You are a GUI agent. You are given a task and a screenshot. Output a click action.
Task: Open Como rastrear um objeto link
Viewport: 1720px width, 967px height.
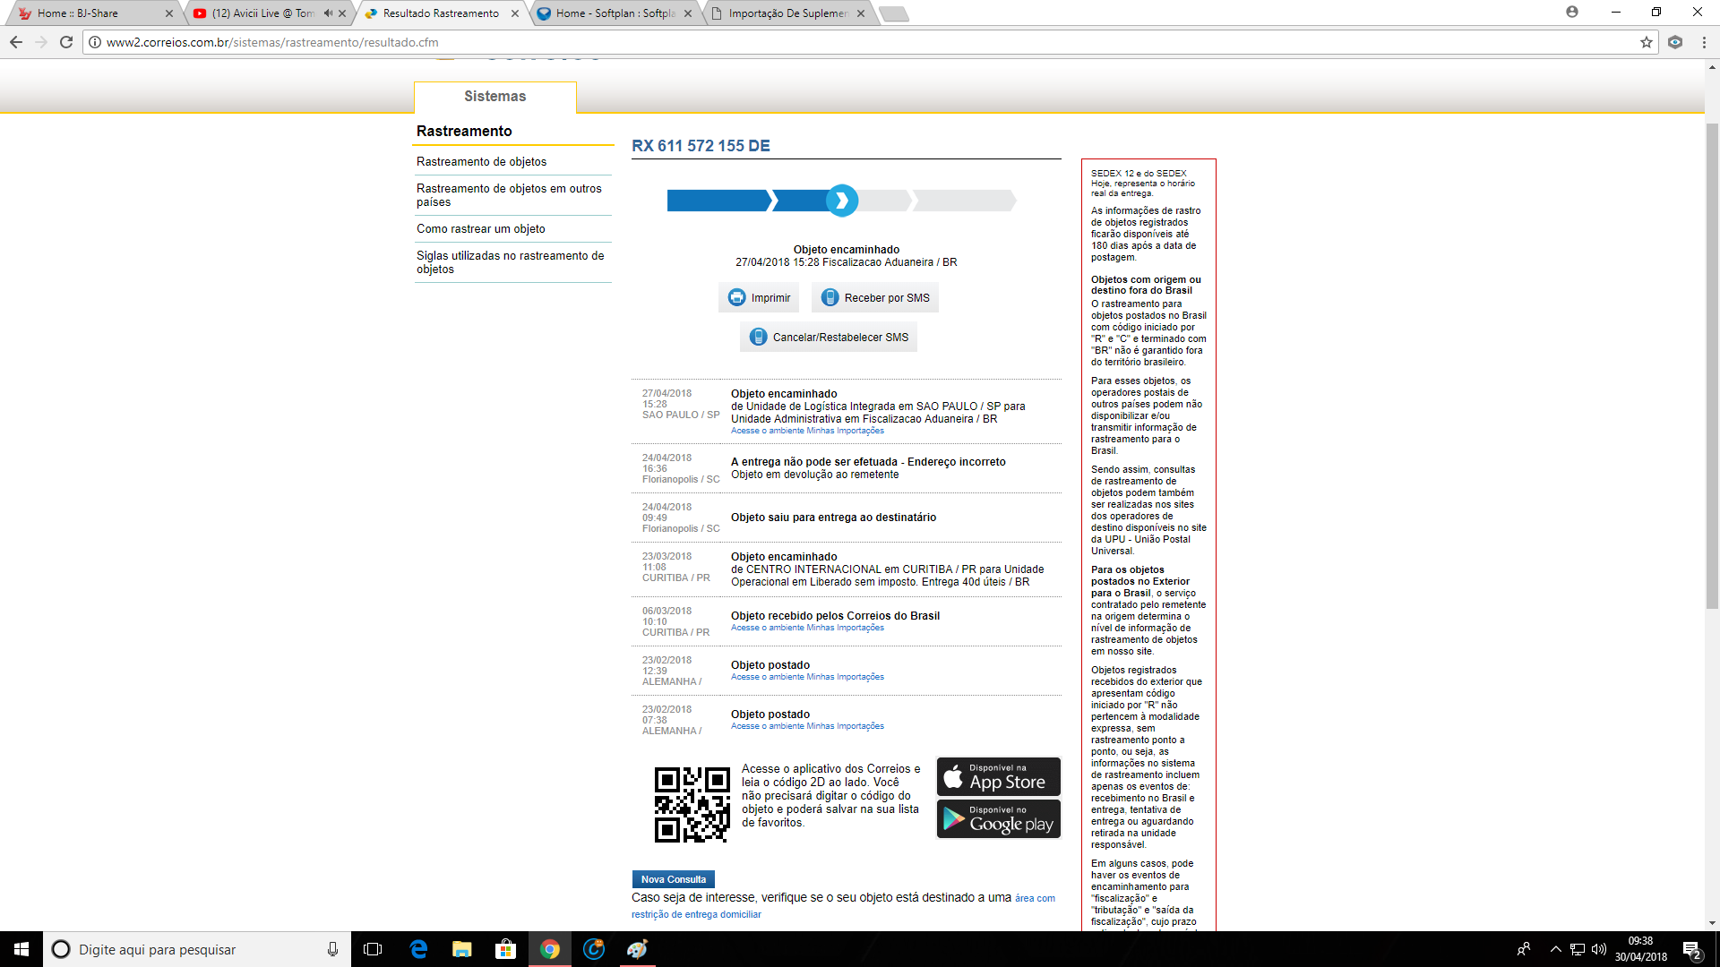point(480,229)
